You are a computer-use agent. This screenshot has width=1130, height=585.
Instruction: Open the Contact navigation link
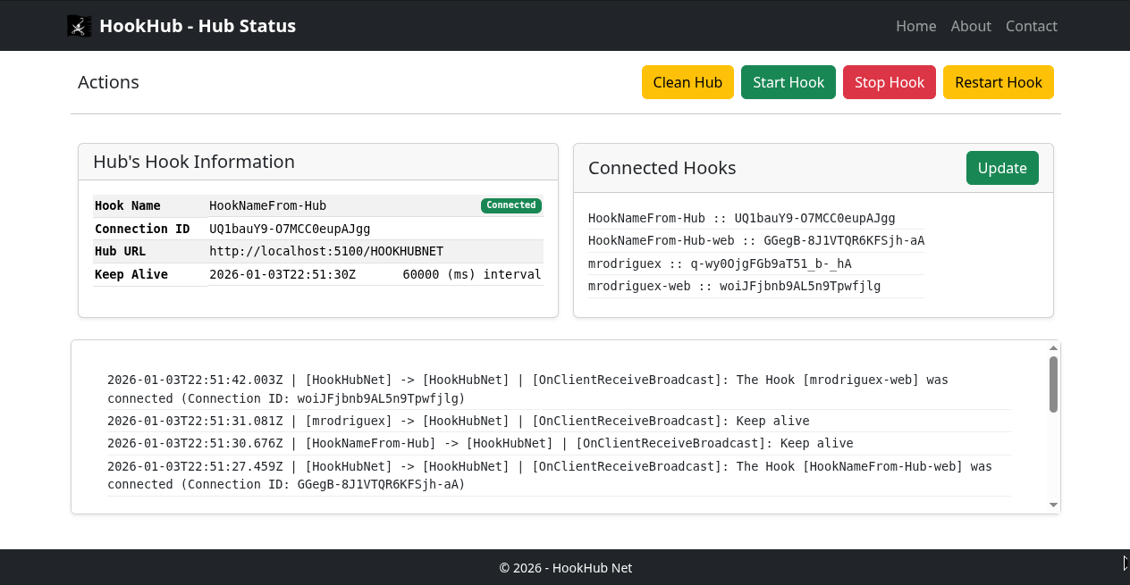[1031, 26]
